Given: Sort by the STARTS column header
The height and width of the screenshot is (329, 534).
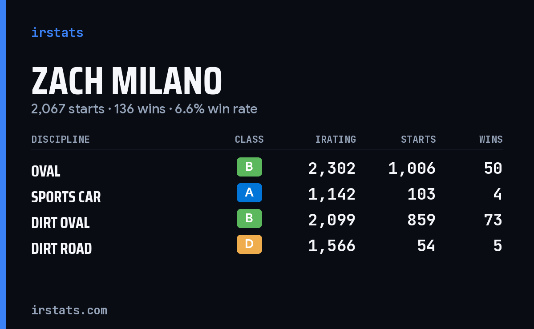Looking at the screenshot, I should tap(418, 140).
